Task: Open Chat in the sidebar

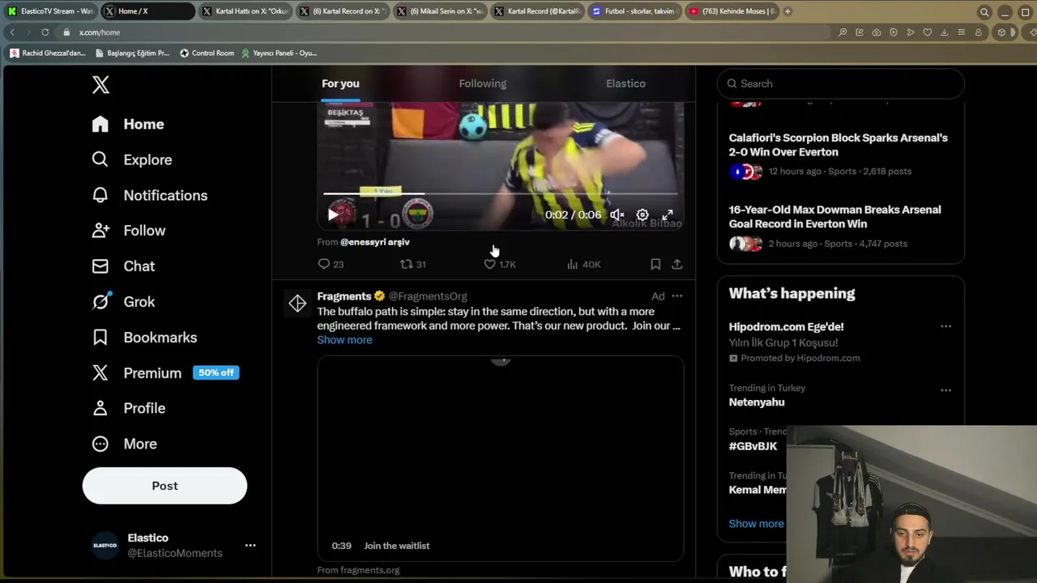Action: pos(123,266)
